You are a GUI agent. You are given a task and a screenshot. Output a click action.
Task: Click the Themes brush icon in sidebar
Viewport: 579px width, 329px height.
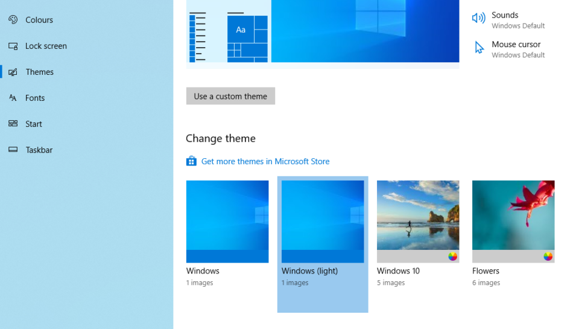[x=13, y=72]
